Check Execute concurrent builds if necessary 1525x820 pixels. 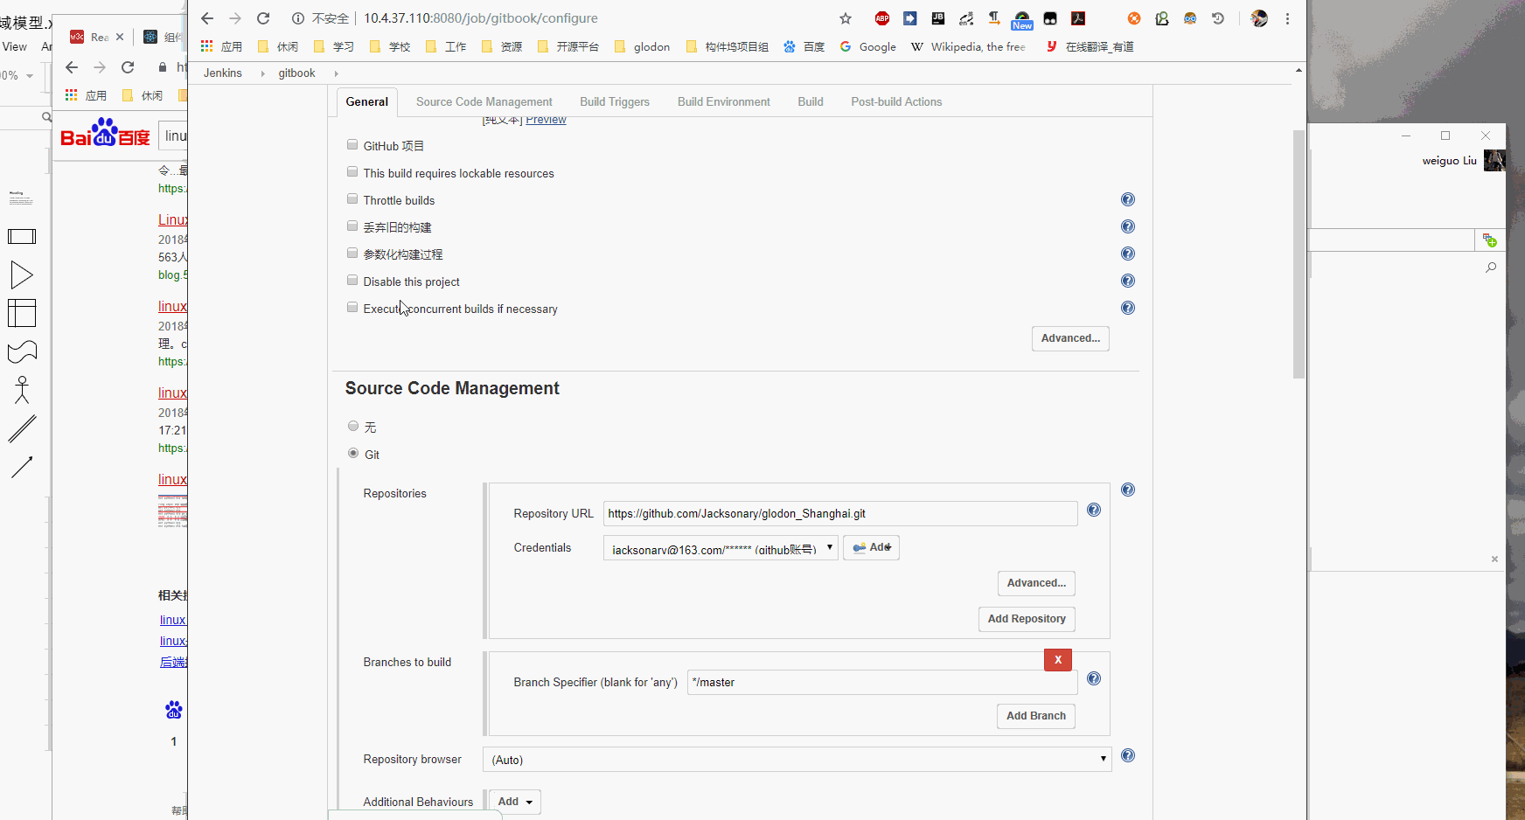[x=352, y=308]
